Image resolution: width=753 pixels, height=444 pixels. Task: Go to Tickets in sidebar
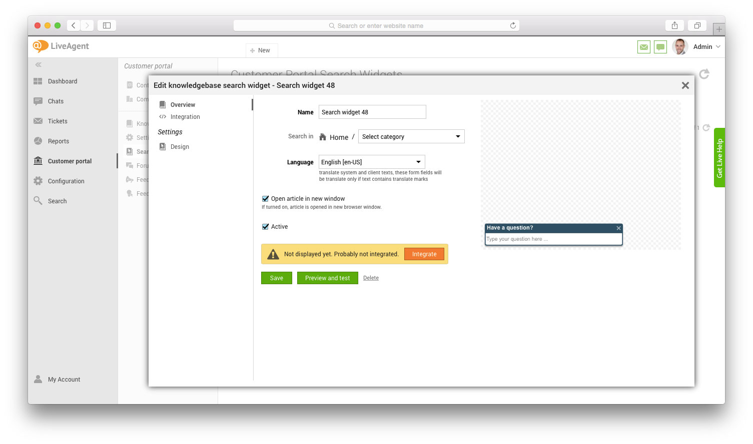coord(58,121)
